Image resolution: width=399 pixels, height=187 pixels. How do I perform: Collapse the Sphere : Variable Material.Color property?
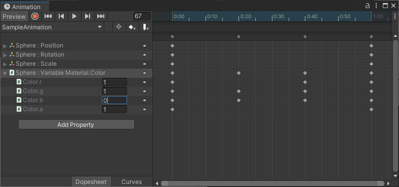point(5,73)
